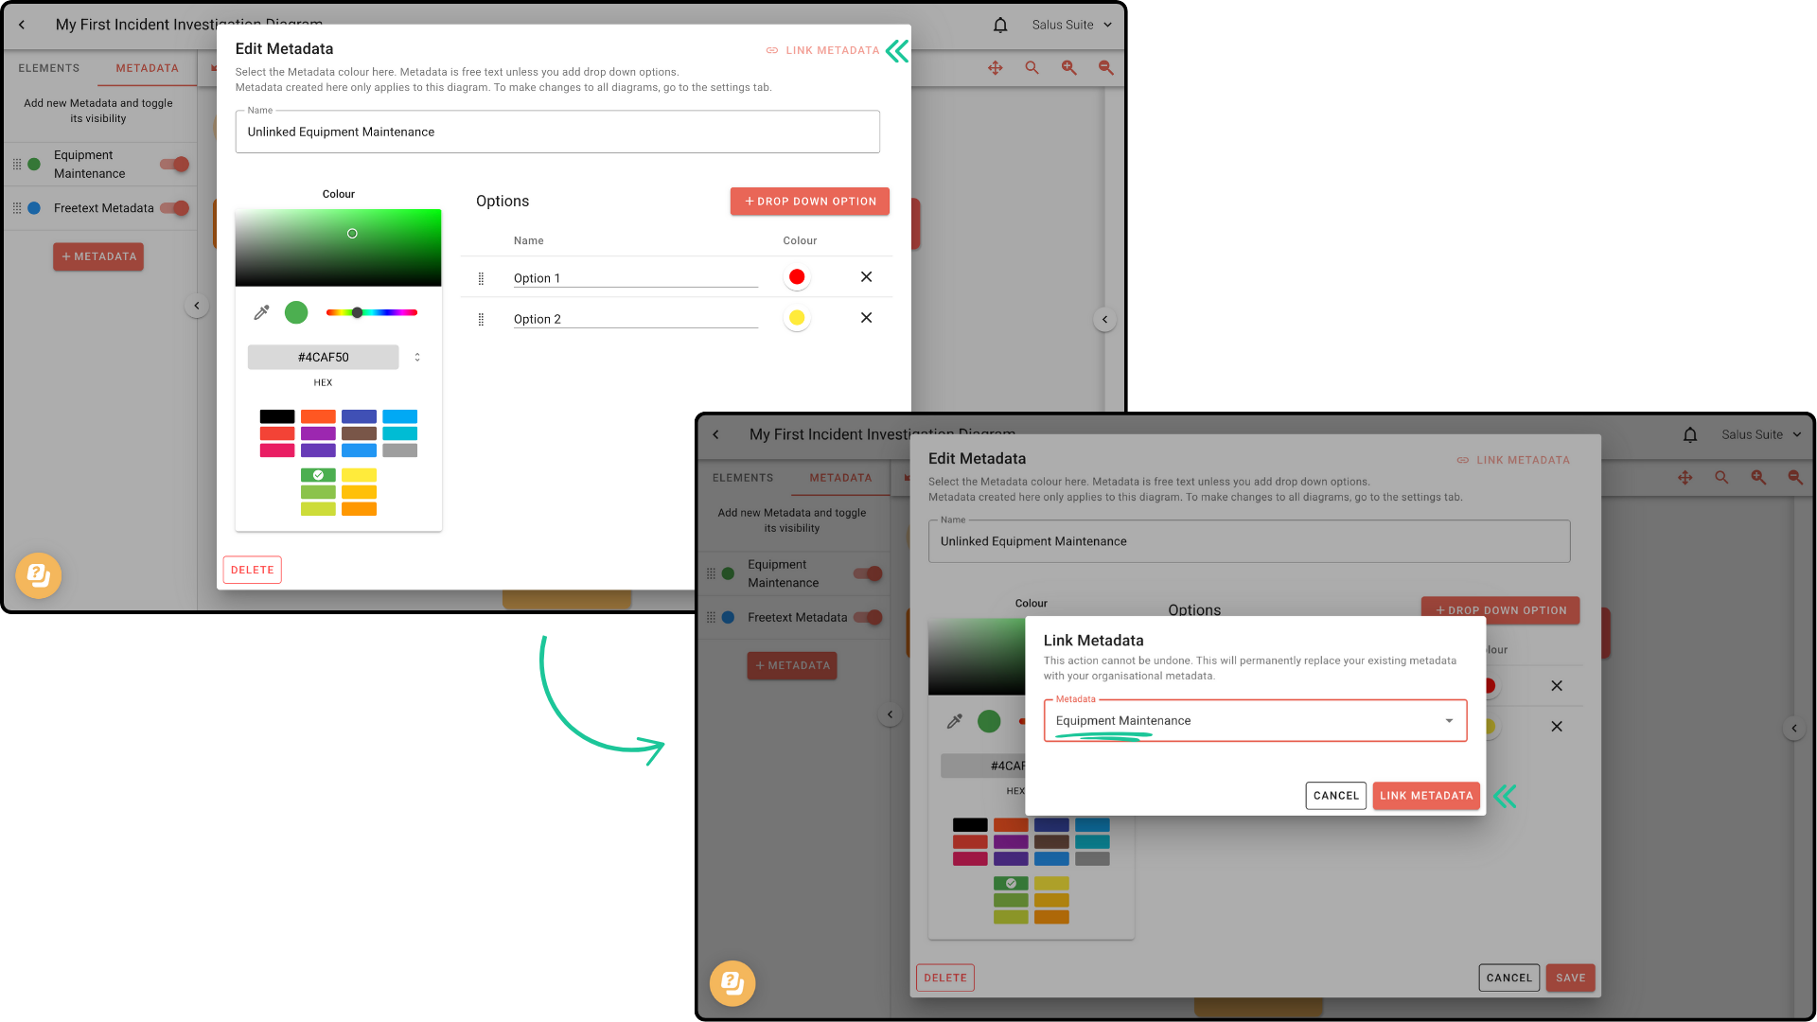Click Option 1 red colour swatch

pyautogui.click(x=797, y=277)
